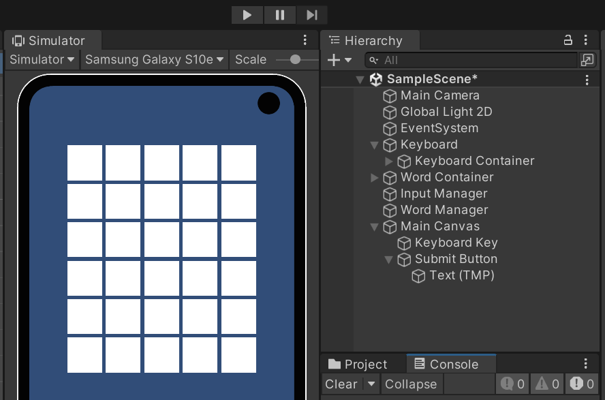Open the Samsung Galaxy S10e device dropdown
This screenshot has height=400, width=605.
154,59
